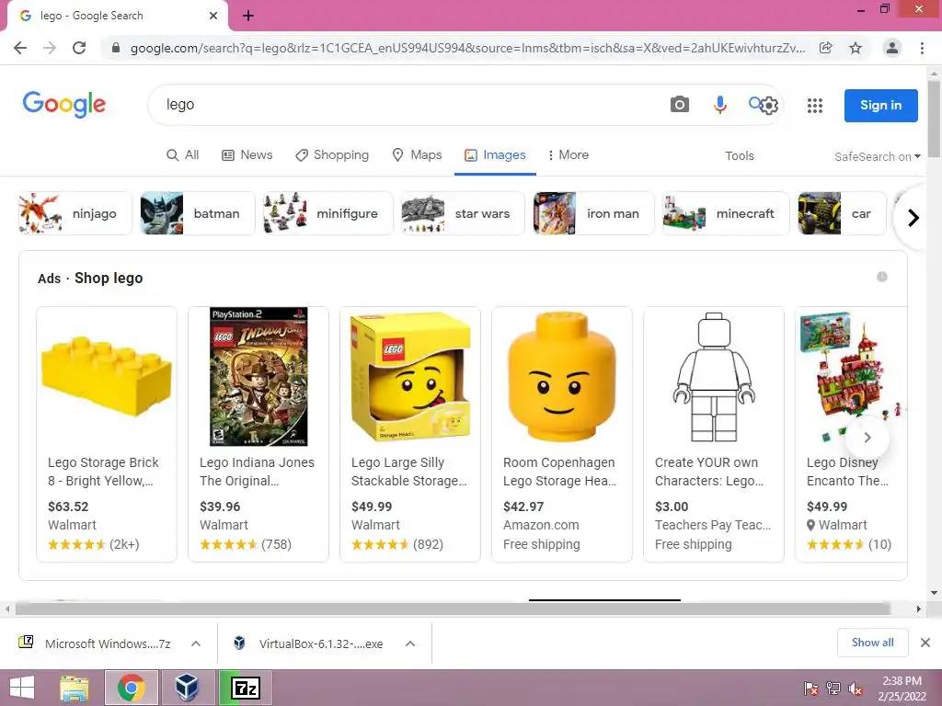Open the Tools option

click(739, 156)
